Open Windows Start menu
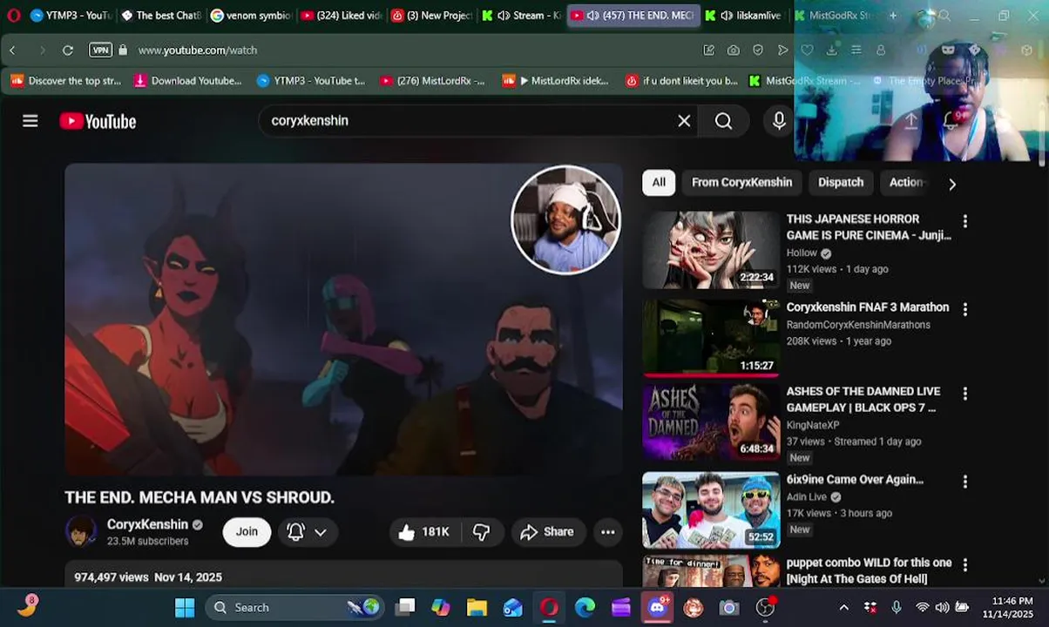This screenshot has width=1049, height=627. 185,608
